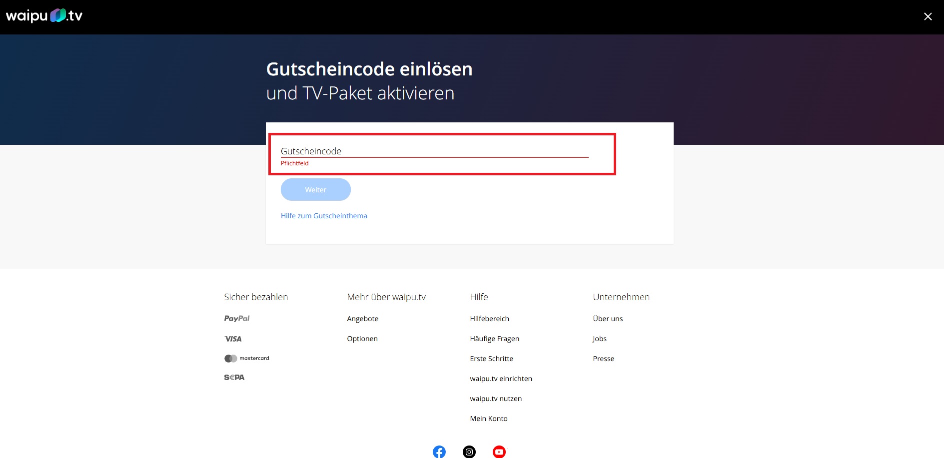Click the und TV-Paket aktivieren subtitle
The height and width of the screenshot is (458, 944).
point(360,93)
